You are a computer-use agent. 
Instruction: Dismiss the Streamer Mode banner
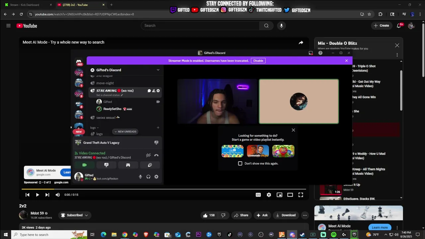pyautogui.click(x=346, y=61)
